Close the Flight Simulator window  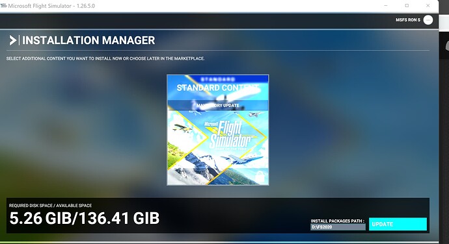coord(428,6)
